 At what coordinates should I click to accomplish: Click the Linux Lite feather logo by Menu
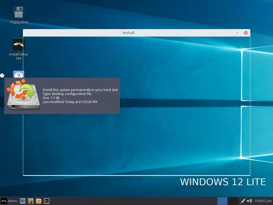[x=4, y=201]
